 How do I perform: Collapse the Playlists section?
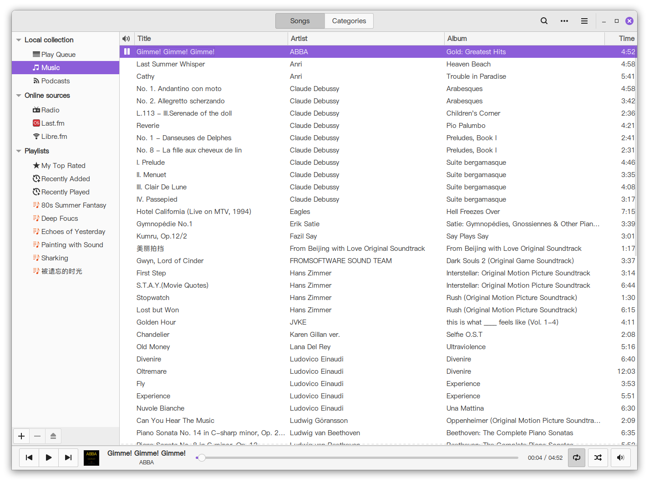(x=19, y=151)
